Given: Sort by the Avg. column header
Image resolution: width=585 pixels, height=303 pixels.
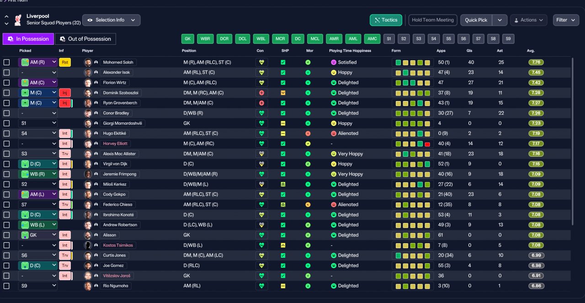Looking at the screenshot, I should pyautogui.click(x=530, y=51).
